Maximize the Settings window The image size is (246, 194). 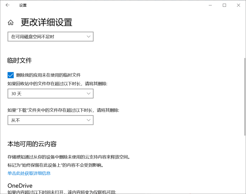coord(224,5)
